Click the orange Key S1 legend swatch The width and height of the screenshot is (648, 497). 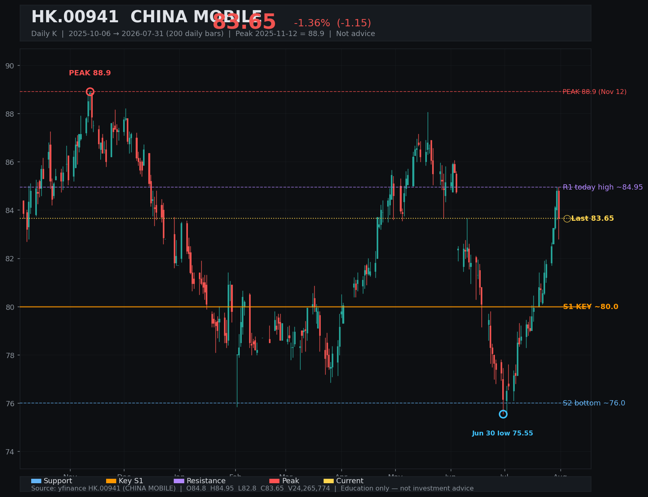pyautogui.click(x=111, y=481)
